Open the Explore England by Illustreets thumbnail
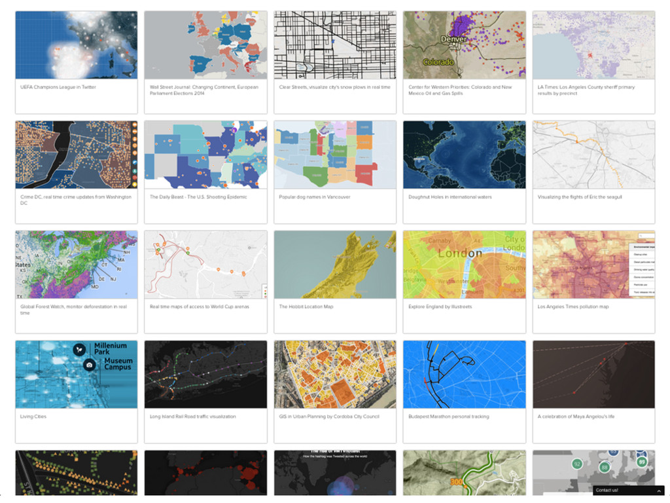 (465, 265)
